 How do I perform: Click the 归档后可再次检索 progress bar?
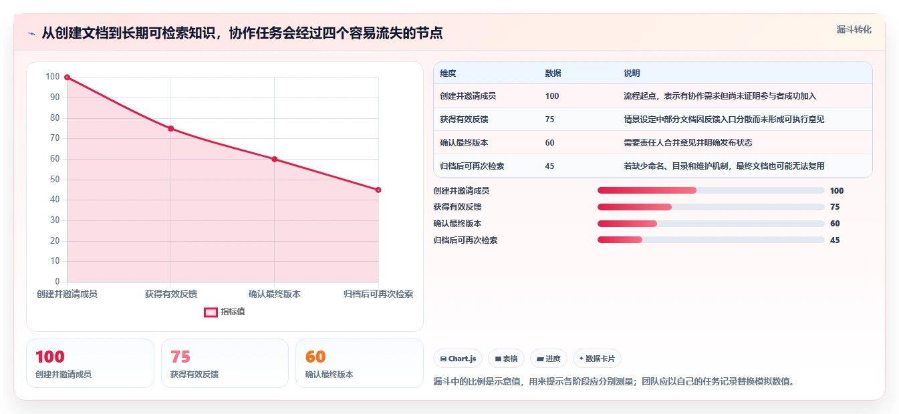click(711, 240)
